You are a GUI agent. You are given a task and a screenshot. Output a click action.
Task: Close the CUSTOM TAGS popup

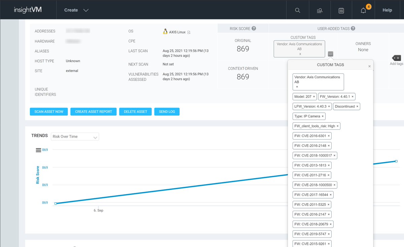coord(369,66)
